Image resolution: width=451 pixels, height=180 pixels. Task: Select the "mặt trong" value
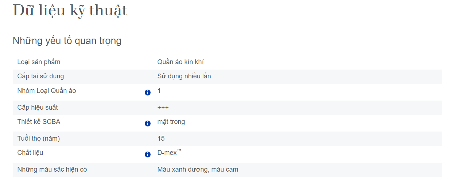[171, 122]
